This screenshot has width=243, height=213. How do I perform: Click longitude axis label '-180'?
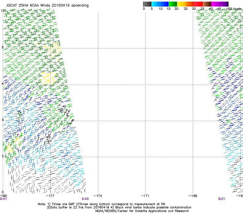click(x=3, y=196)
